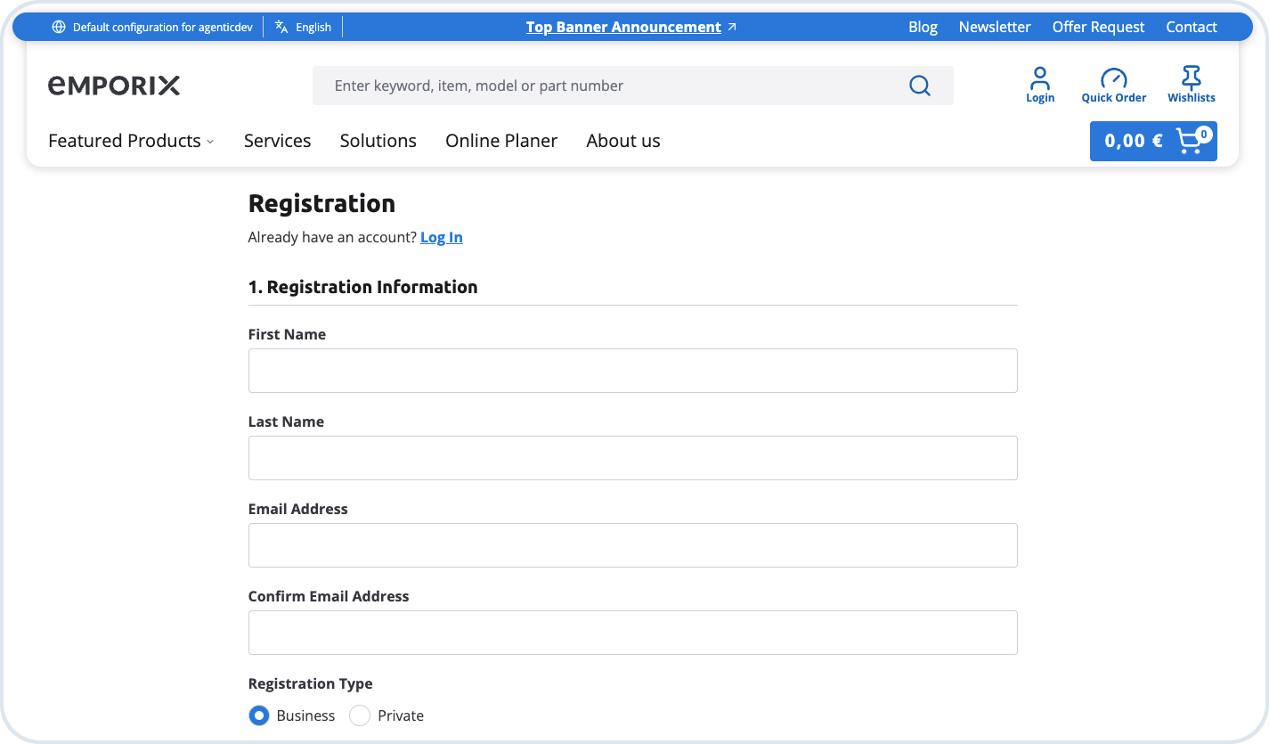Click the magnifying glass search icon
1269x744 pixels.
919,86
